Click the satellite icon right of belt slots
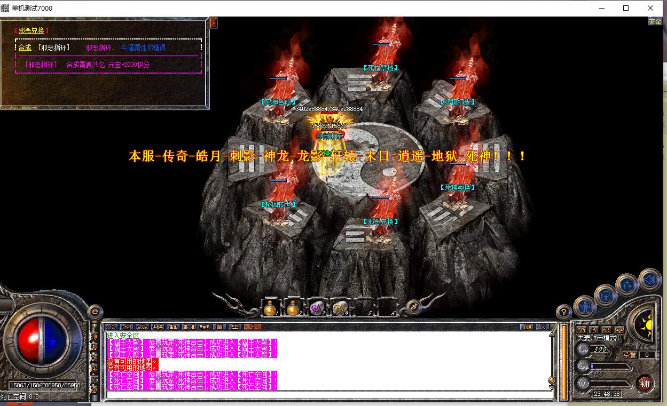Screen dimensions: 667x406 coord(412,306)
